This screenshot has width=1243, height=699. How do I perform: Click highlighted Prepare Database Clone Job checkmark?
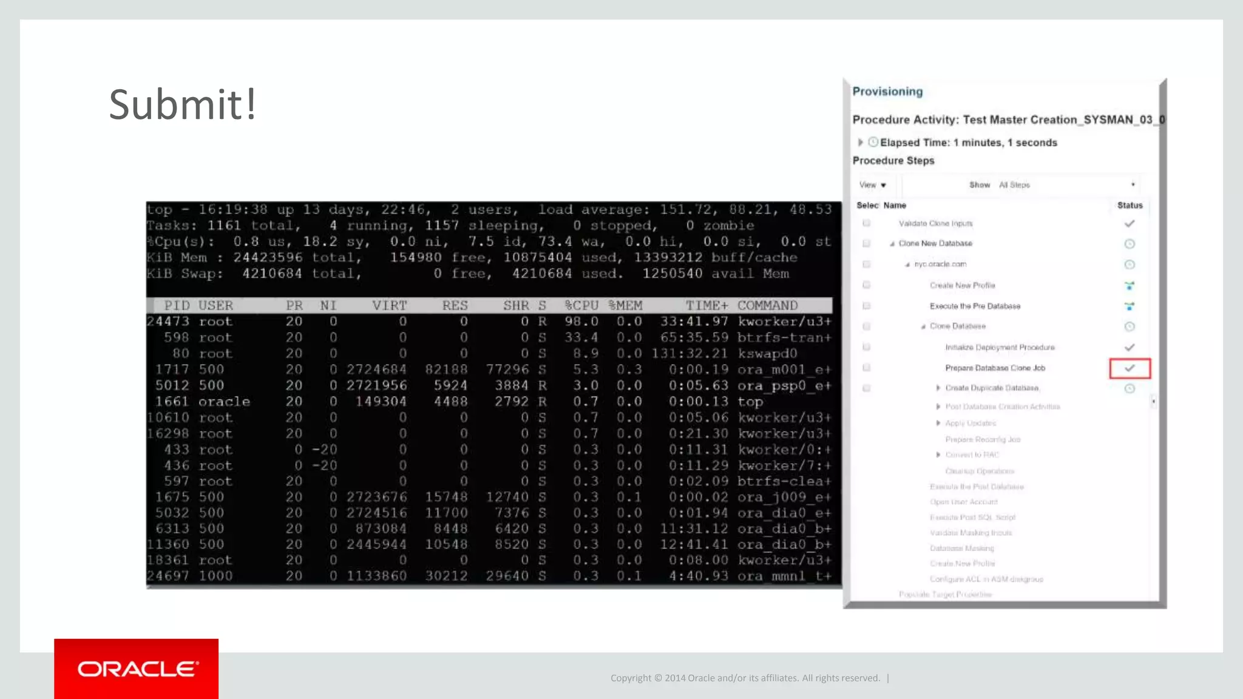pyautogui.click(x=1130, y=368)
